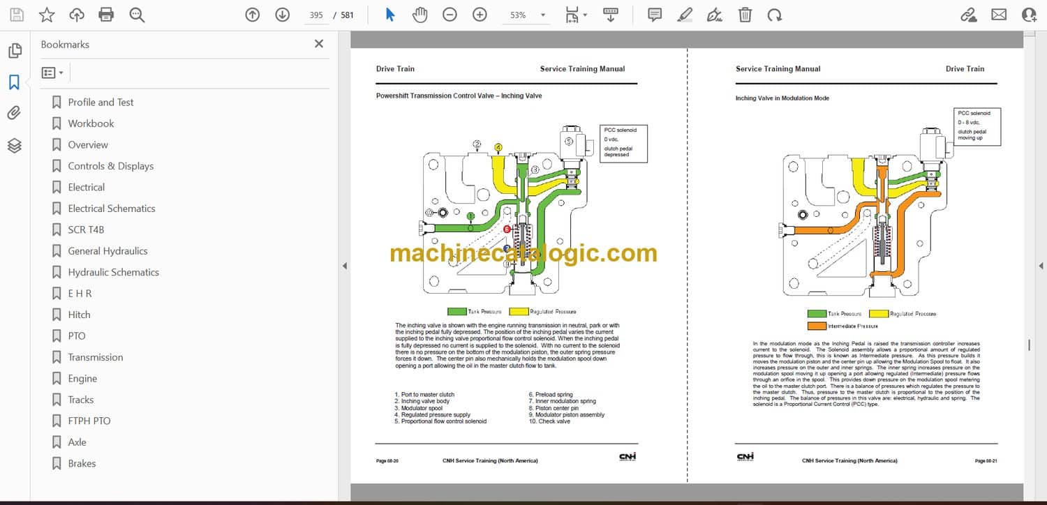
Task: Add a comment with note icon
Action: (x=655, y=15)
